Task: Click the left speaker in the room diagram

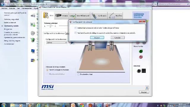Action: point(90,46)
